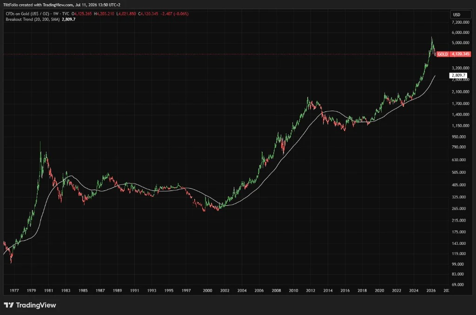
Task: Click the 2022 time axis label
Action: pyautogui.click(x=397, y=290)
